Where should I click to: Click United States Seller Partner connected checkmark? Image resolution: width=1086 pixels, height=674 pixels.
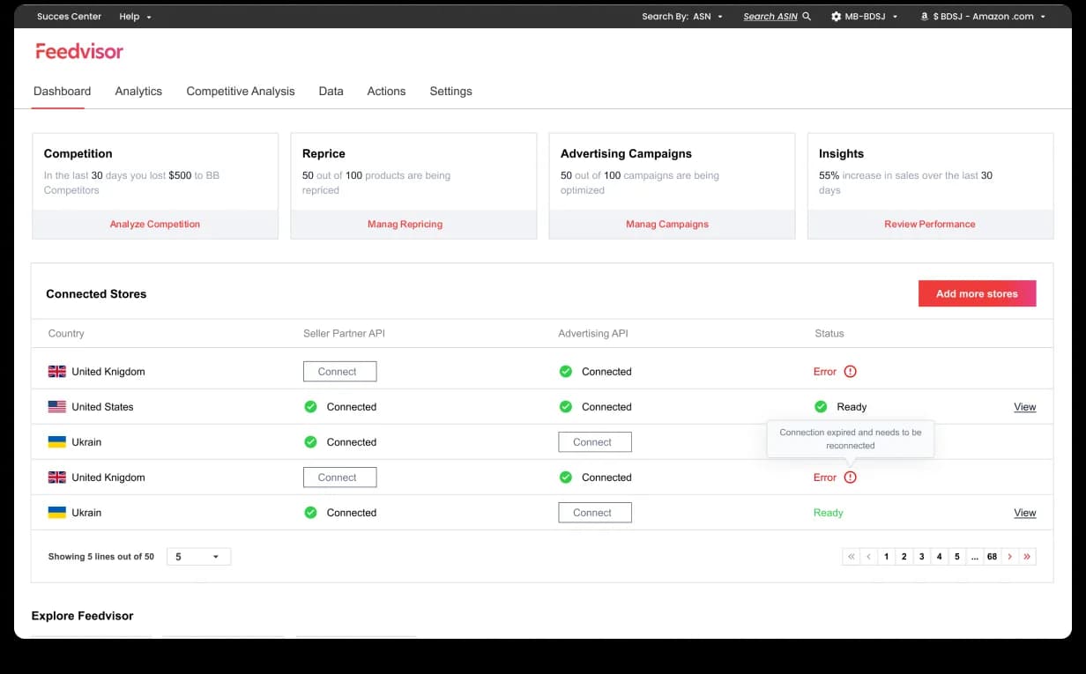(x=310, y=407)
